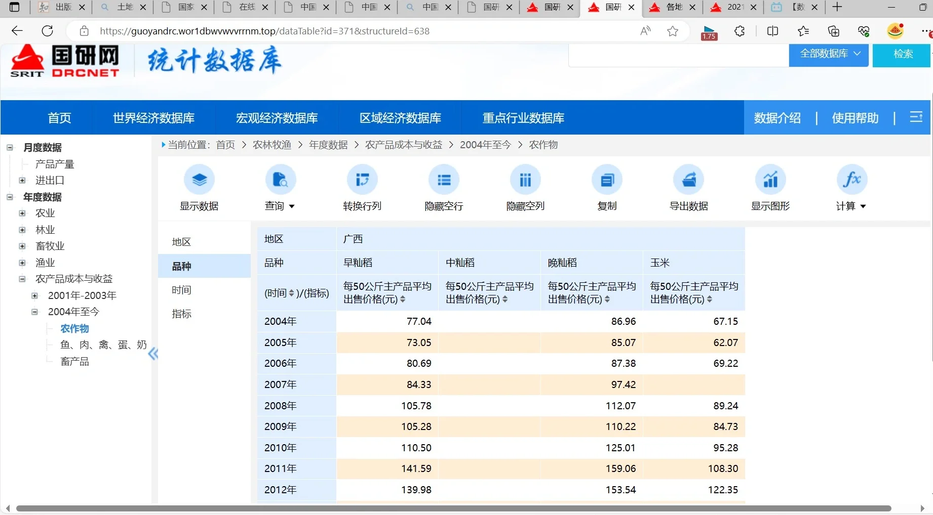Click the 转换行列 swap icon
Screen dimensions: 933x515
(362, 180)
